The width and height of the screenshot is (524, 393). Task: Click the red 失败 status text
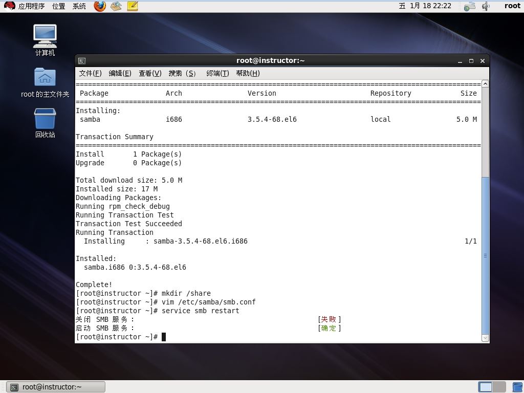pos(328,319)
